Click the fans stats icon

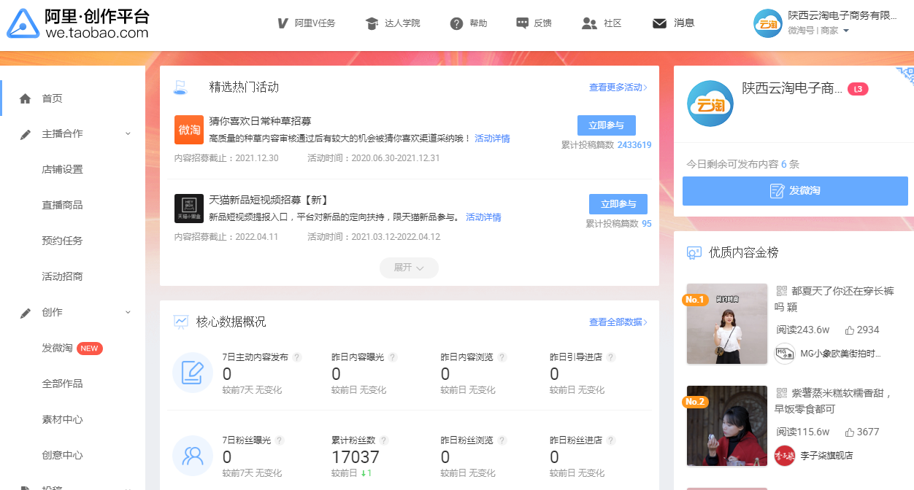pyautogui.click(x=193, y=456)
